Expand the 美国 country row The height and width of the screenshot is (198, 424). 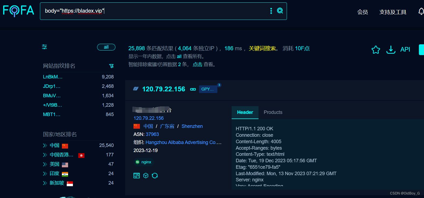pos(45,164)
